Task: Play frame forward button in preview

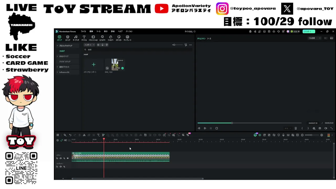Action: click(205, 128)
